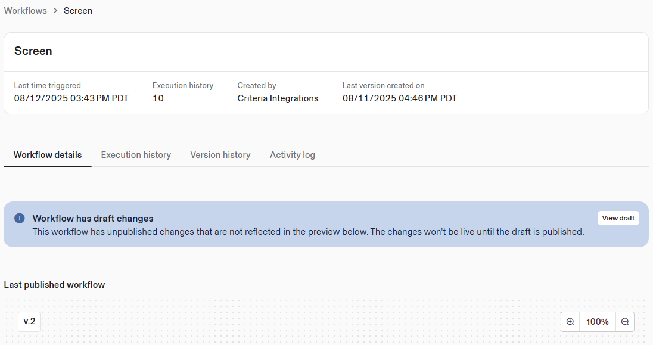
Task: Switch to the Execution history tab
Action: [136, 155]
